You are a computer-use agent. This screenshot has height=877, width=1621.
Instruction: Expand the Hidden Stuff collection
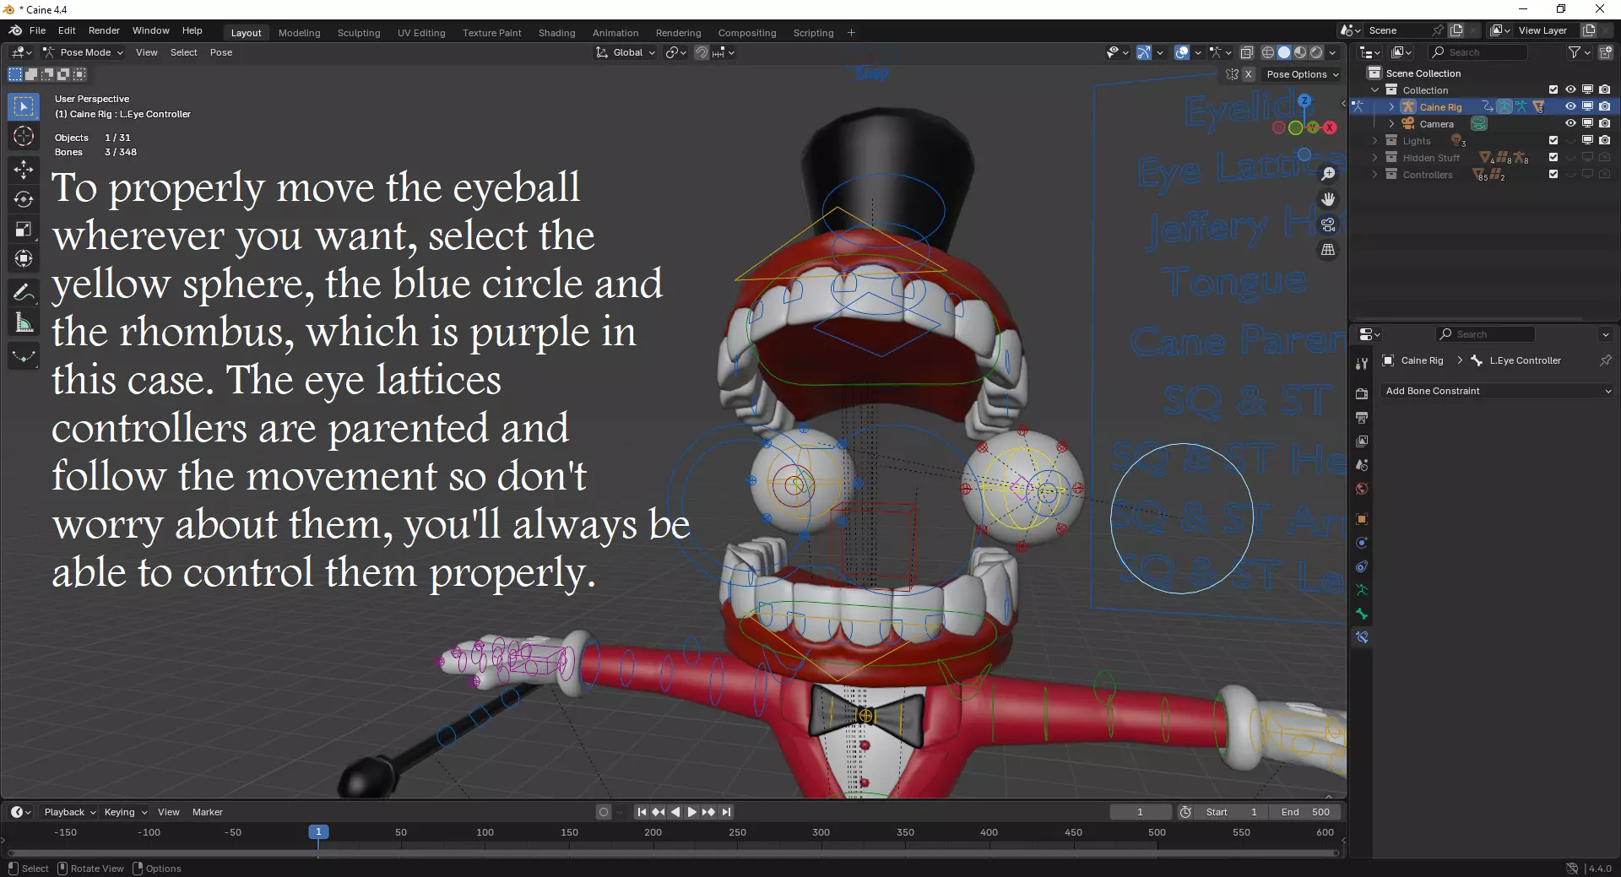click(1374, 158)
